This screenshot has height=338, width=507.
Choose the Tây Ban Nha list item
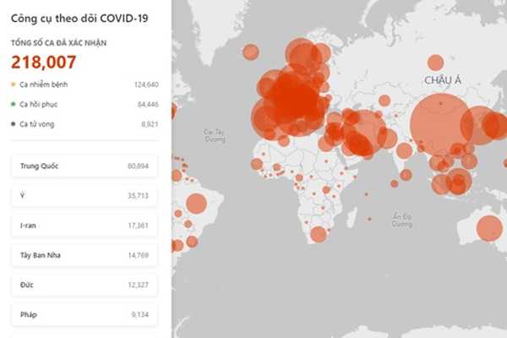pyautogui.click(x=84, y=254)
